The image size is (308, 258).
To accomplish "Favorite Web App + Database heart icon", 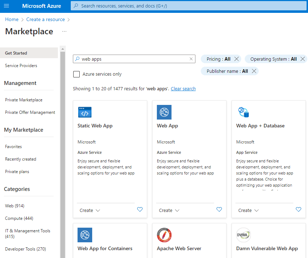I will (298, 209).
